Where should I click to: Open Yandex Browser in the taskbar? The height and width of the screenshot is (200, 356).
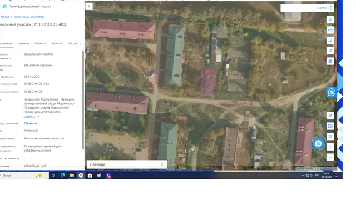click(81, 176)
